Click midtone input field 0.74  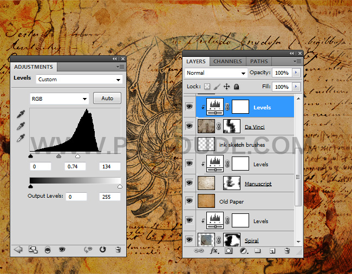[75, 166]
